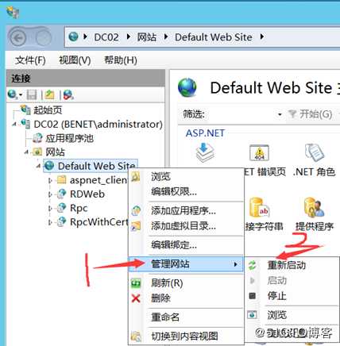Select the 起始页 start page node
340x346 pixels.
pyautogui.click(x=48, y=110)
